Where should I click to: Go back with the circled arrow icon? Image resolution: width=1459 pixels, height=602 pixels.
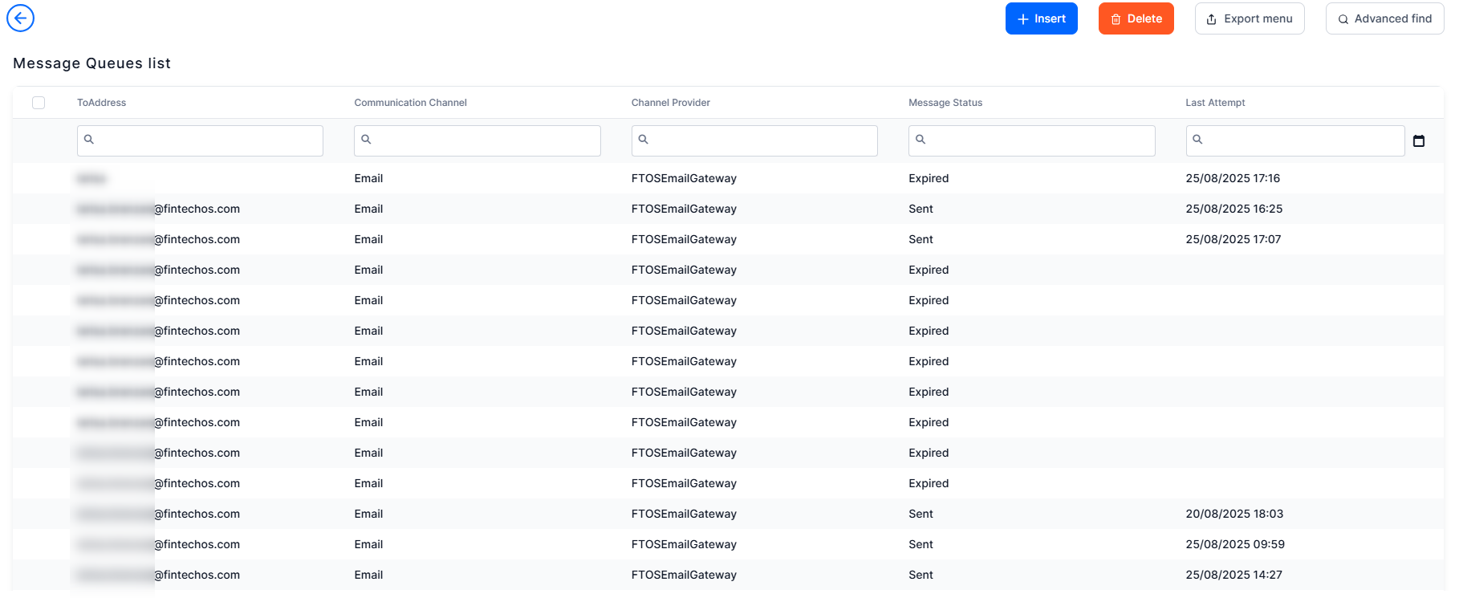(20, 18)
